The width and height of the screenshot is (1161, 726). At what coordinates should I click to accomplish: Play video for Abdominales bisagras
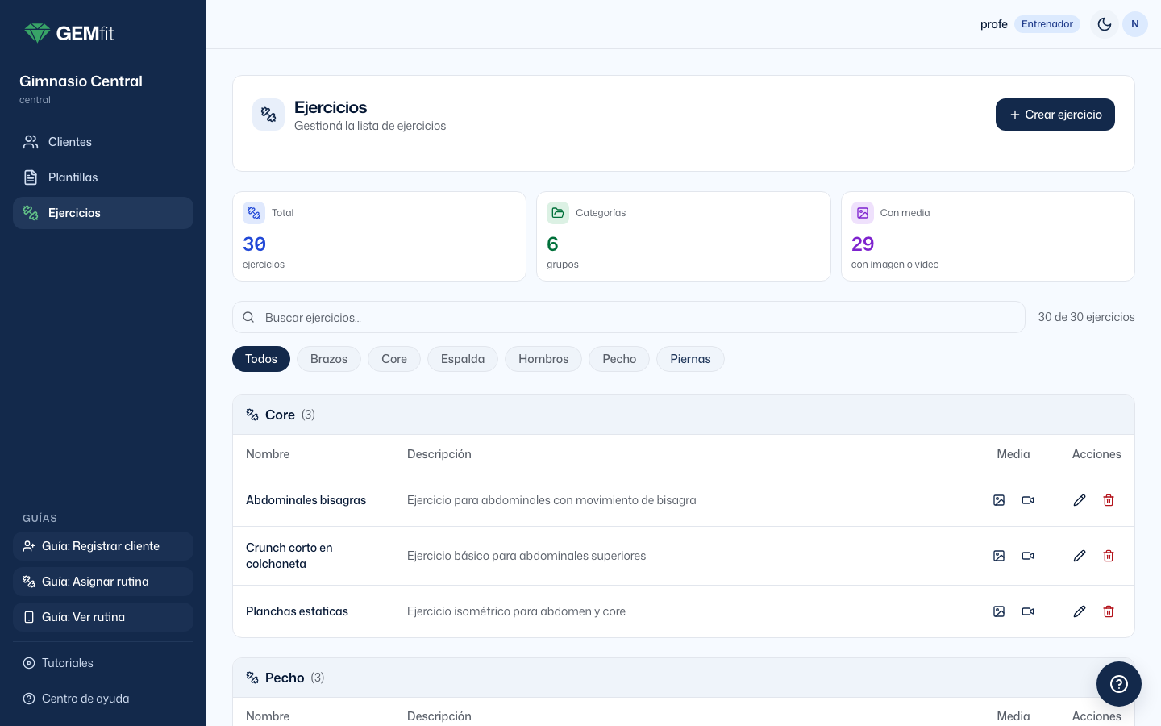tap(1028, 500)
